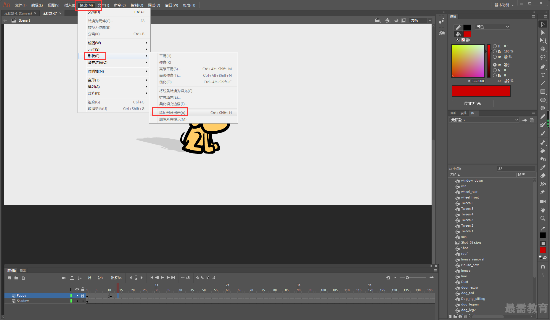This screenshot has width=550, height=320.
Task: Click the timeline camera icon
Action: (64, 278)
